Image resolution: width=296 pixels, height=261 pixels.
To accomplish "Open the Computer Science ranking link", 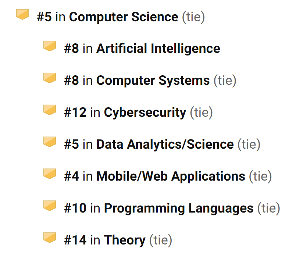I will pyautogui.click(x=124, y=17).
